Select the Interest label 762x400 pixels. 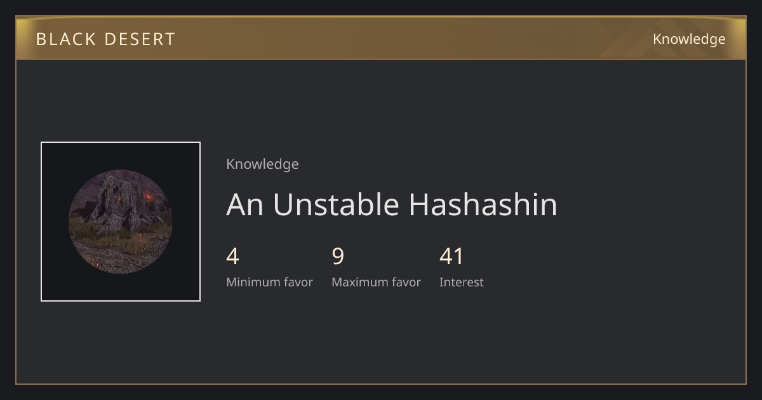pyautogui.click(x=462, y=283)
